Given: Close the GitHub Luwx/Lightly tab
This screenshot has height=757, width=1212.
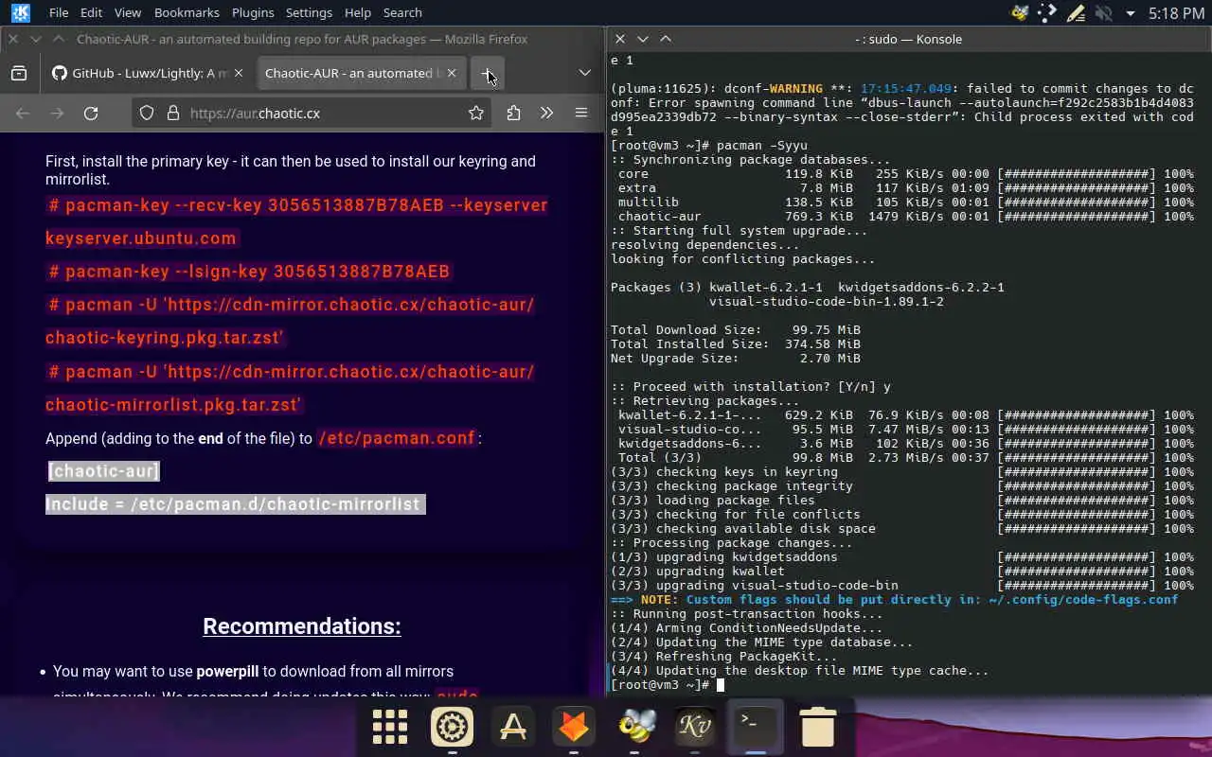Looking at the screenshot, I should pyautogui.click(x=239, y=73).
